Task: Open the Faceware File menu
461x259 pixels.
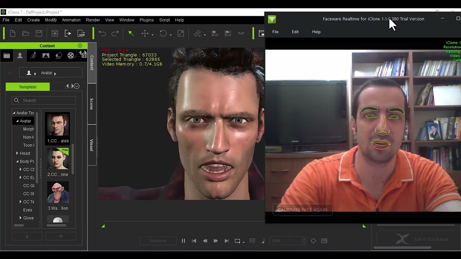Action: pyautogui.click(x=275, y=32)
